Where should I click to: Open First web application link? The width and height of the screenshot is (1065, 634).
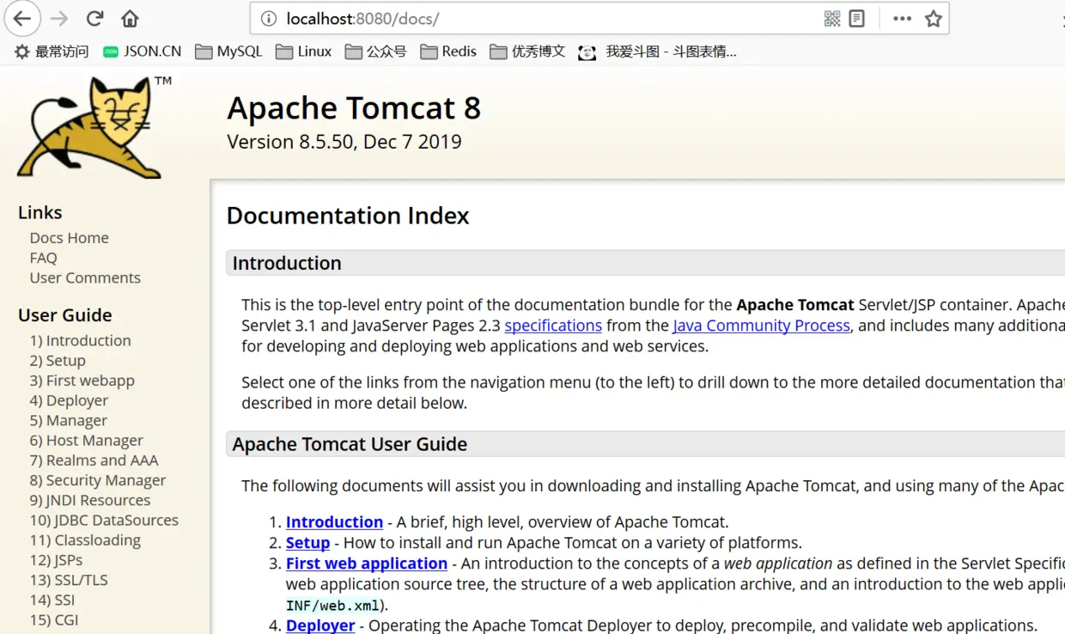367,564
